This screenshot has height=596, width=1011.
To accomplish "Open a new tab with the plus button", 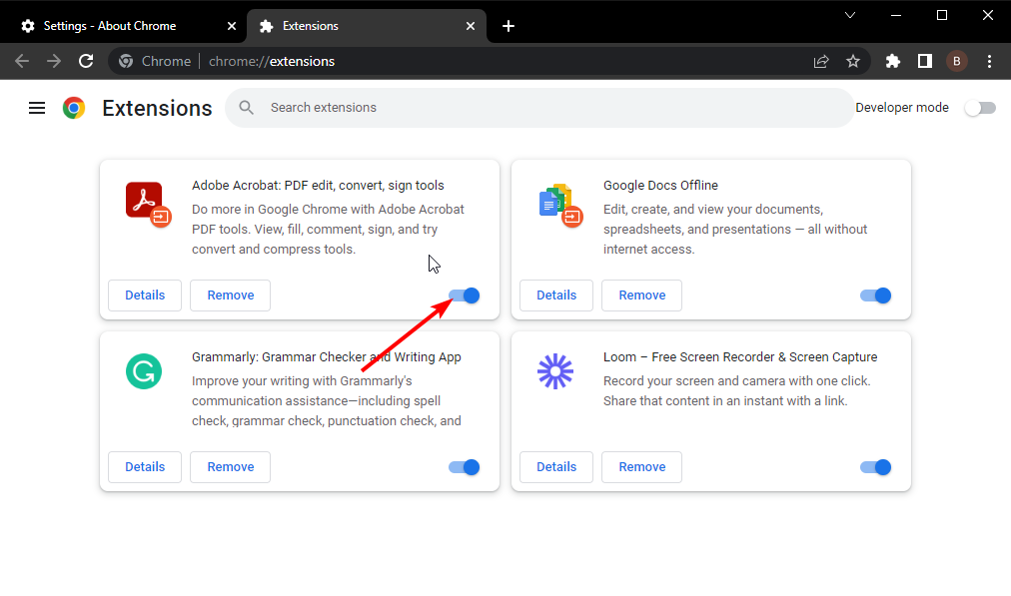I will (508, 26).
